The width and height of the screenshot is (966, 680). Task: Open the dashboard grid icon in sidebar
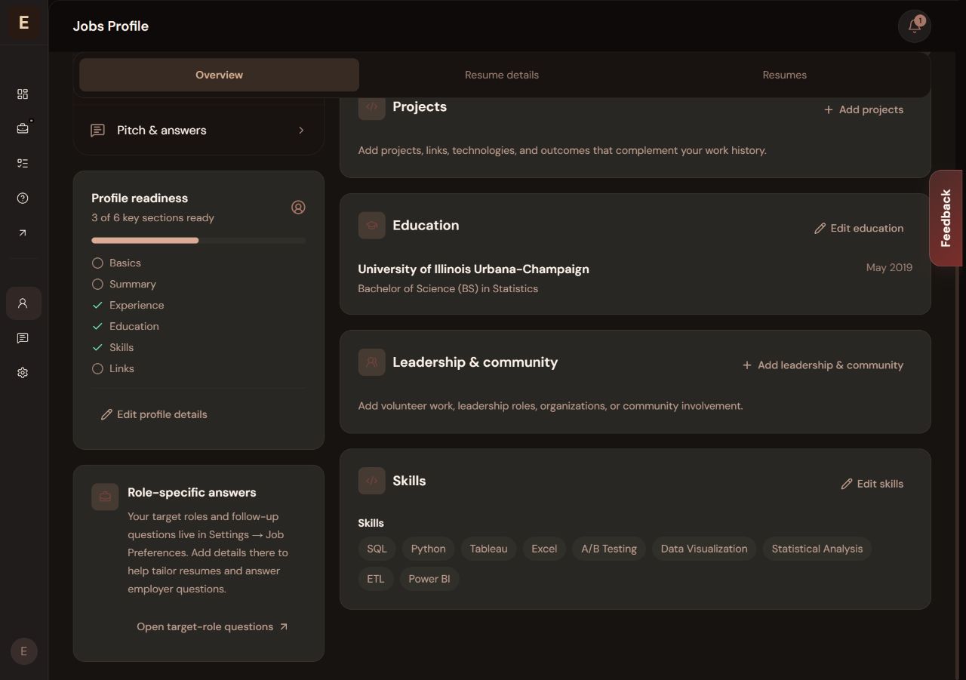coord(23,94)
